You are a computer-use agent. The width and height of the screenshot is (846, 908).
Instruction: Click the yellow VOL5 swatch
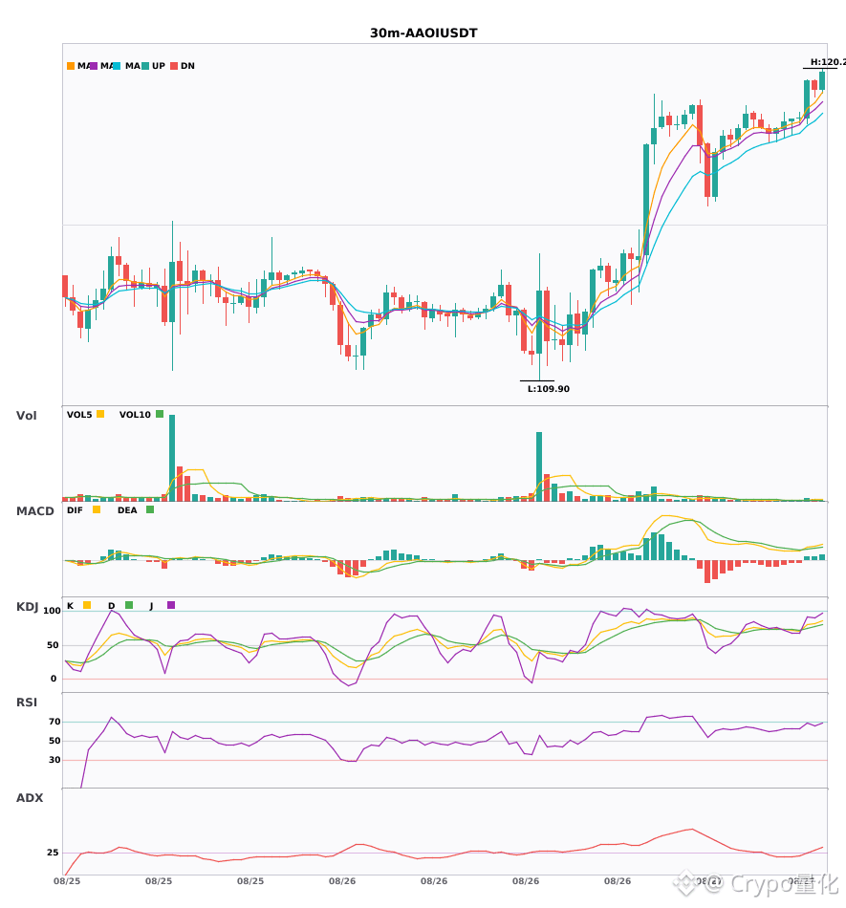100,414
